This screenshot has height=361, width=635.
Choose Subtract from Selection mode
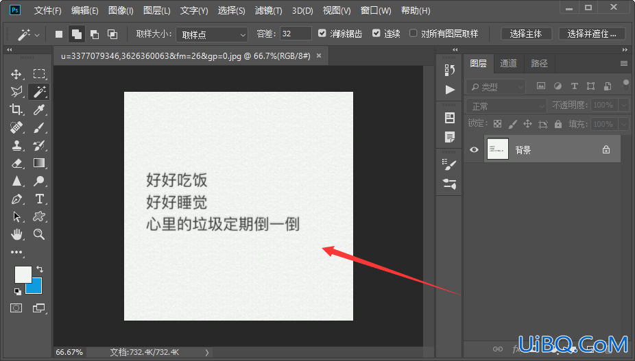point(95,34)
